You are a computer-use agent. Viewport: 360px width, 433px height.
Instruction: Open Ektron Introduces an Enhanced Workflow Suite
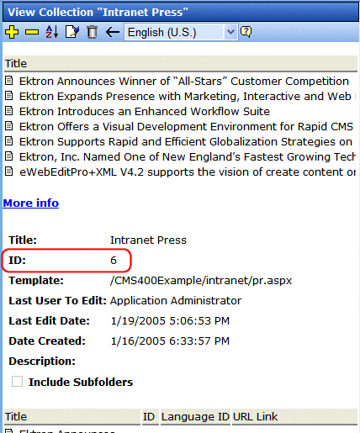tap(145, 112)
